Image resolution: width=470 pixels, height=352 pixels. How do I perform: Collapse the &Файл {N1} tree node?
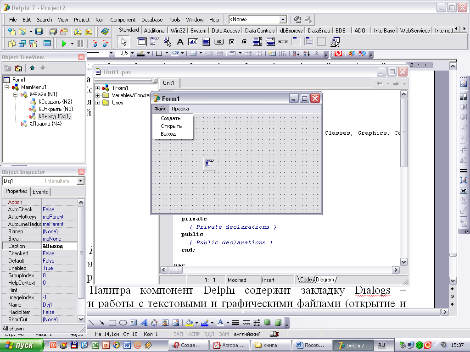coord(15,94)
